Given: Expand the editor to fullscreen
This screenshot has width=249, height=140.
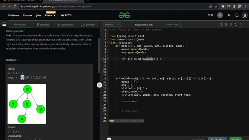Looking at the screenshot, I should coord(241,24).
